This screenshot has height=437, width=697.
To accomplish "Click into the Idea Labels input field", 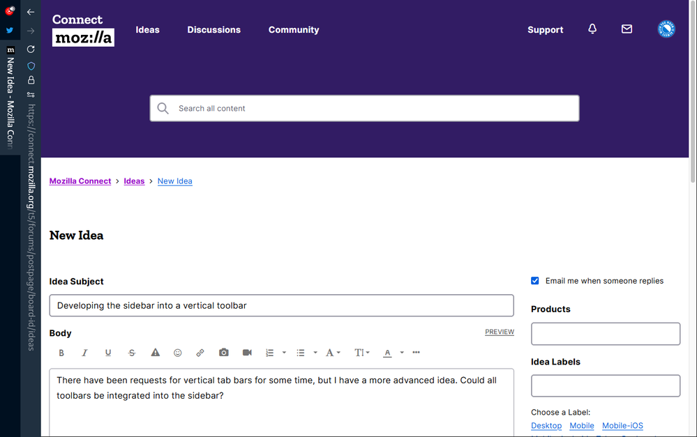I will pos(606,386).
